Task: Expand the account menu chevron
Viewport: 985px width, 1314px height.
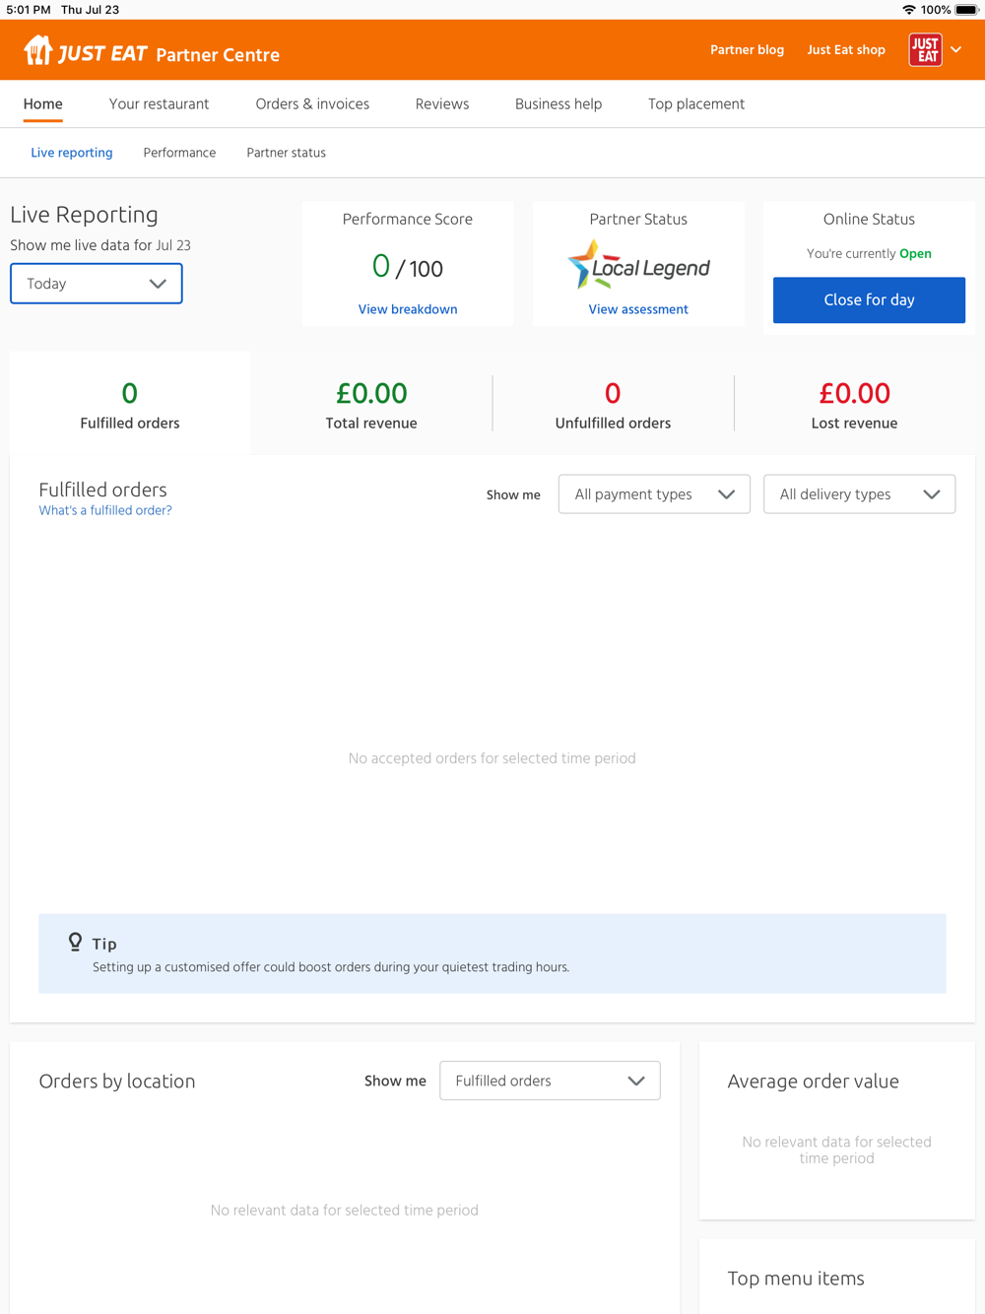Action: [955, 49]
